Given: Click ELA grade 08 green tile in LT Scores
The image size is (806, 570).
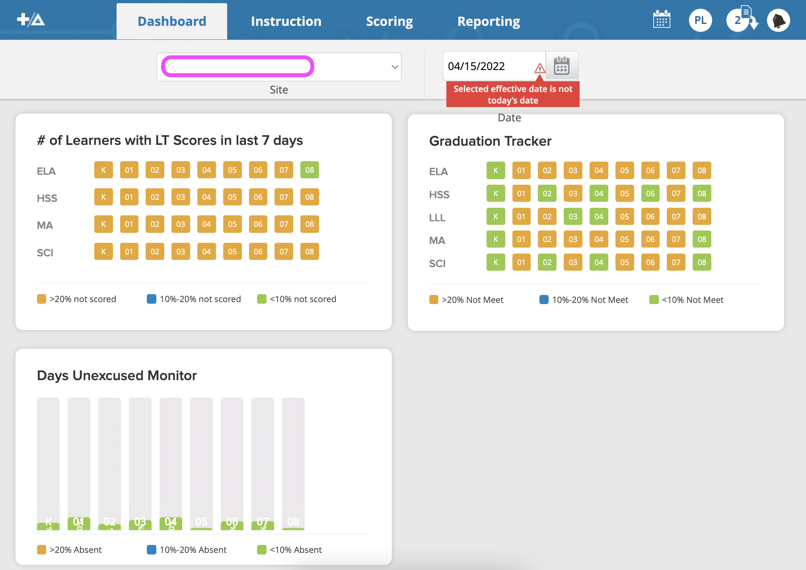Looking at the screenshot, I should coord(310,170).
